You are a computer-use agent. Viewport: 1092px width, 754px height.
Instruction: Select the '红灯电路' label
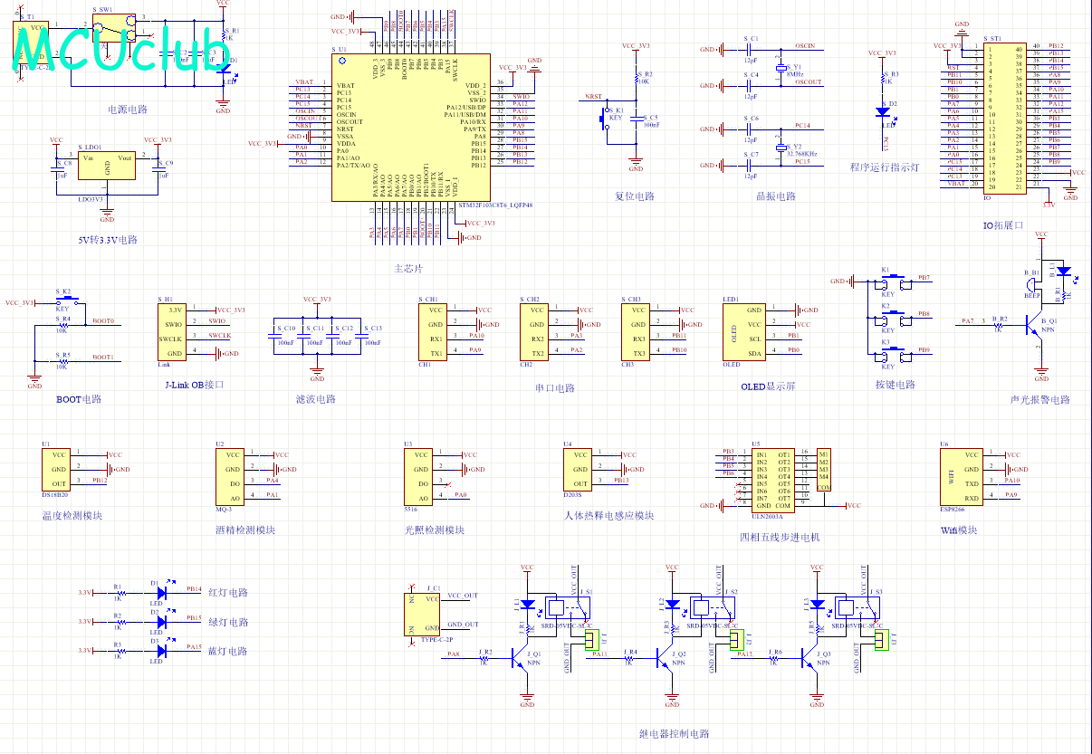pos(228,593)
